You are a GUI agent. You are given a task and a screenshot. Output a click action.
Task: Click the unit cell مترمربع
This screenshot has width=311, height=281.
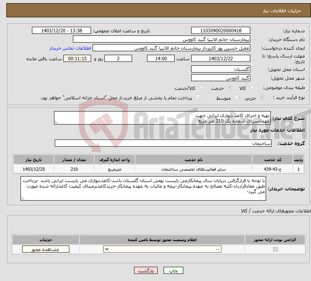click(114, 169)
